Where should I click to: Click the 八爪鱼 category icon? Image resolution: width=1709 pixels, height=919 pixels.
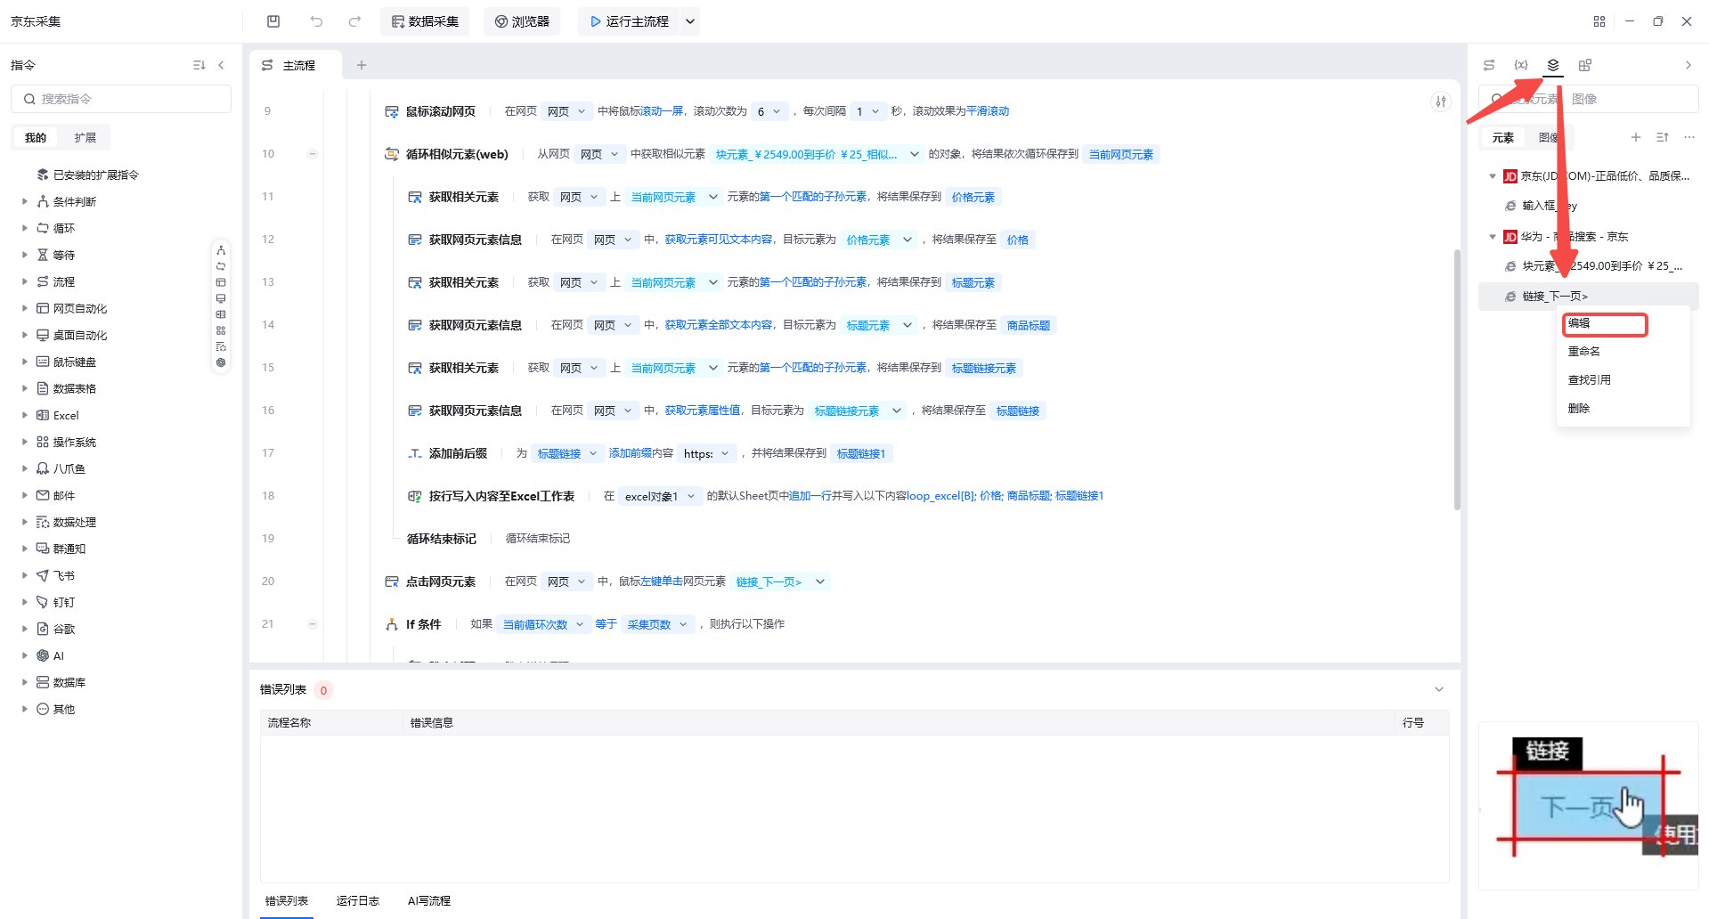(x=42, y=468)
